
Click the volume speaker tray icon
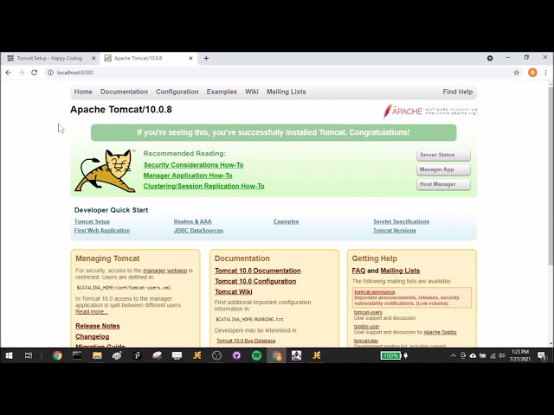[x=502, y=355]
